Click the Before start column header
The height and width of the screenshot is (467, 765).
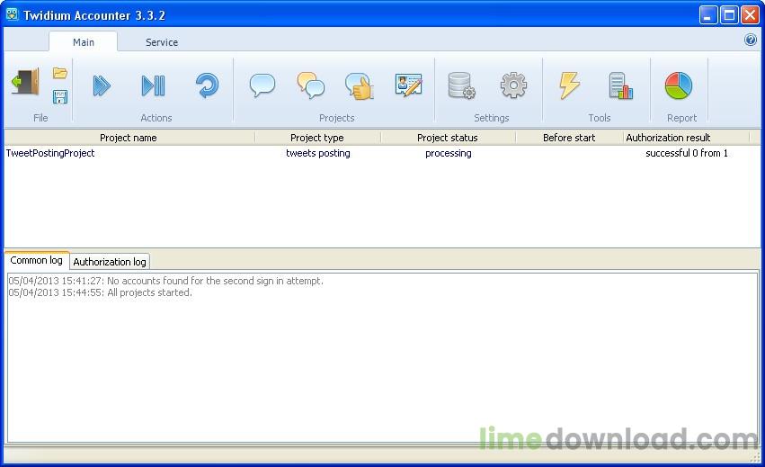coord(569,138)
